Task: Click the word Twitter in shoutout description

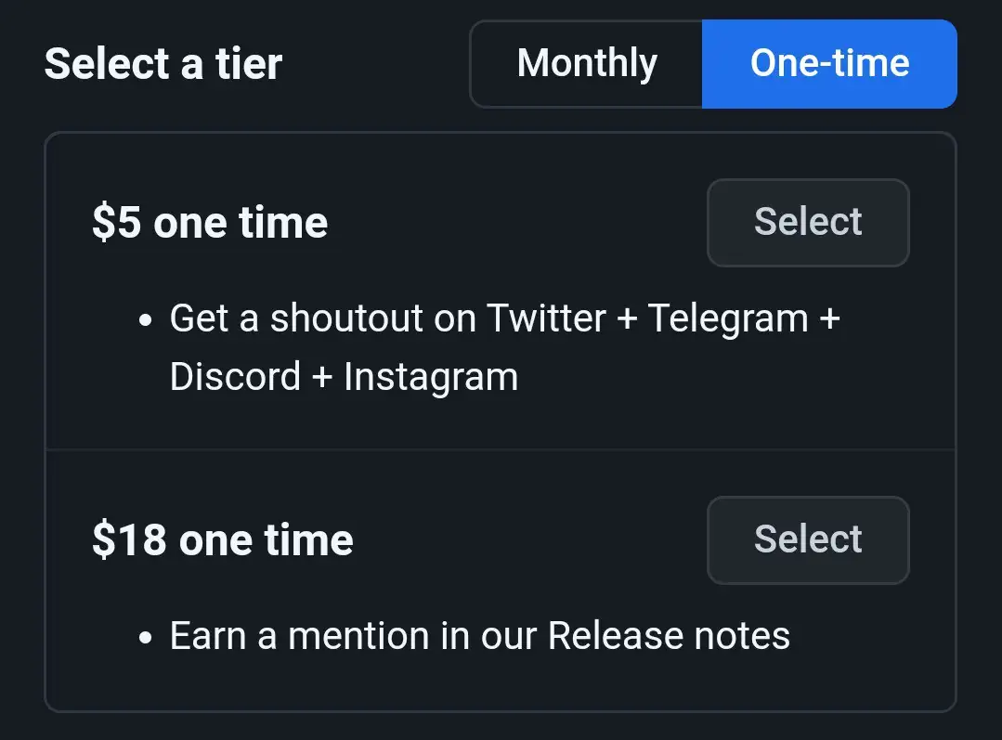Action: [546, 318]
